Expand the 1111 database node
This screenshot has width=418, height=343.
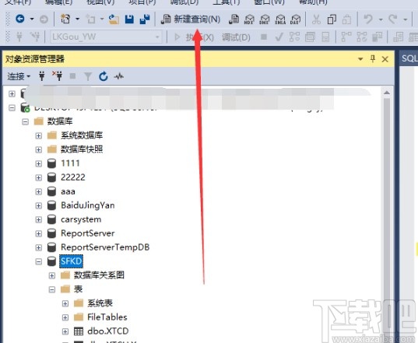point(39,163)
